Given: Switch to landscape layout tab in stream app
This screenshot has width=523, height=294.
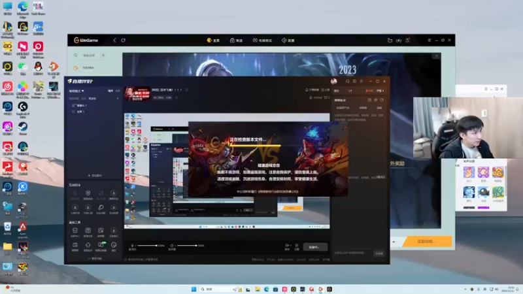Looking at the screenshot, I should point(110,91).
